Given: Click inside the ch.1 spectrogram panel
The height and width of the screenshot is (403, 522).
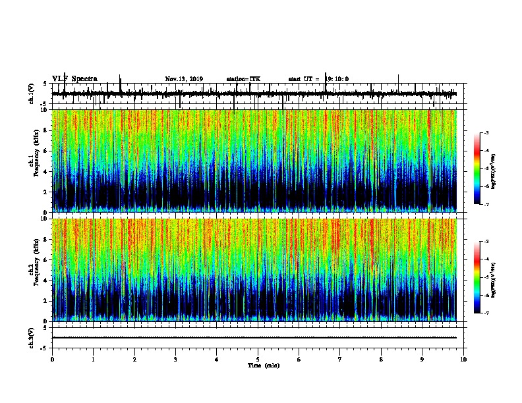Looking at the screenshot, I should coord(254,161).
